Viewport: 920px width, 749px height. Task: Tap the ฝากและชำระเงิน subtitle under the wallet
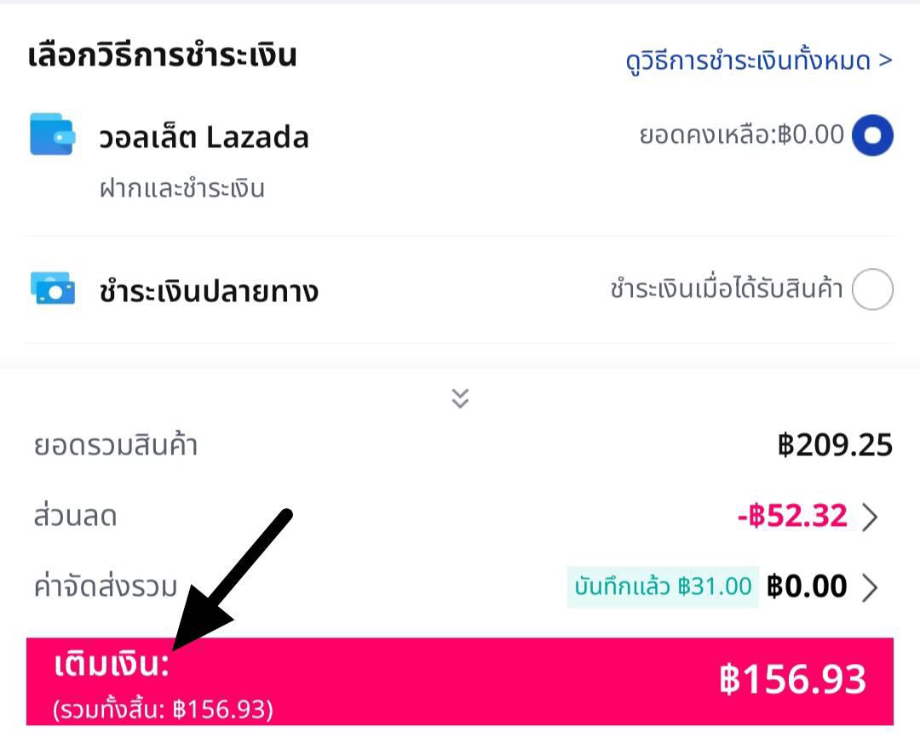point(181,188)
